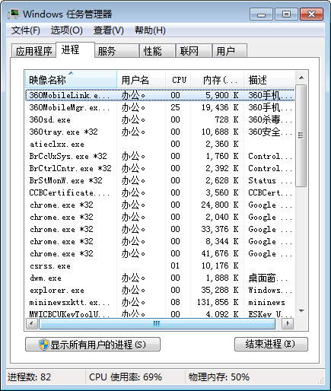The width and height of the screenshot is (331, 391).
Task: Select the csrss.exe process
Action: pos(160,265)
